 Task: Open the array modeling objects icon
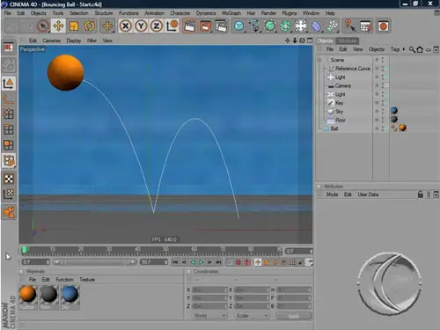pos(285,26)
